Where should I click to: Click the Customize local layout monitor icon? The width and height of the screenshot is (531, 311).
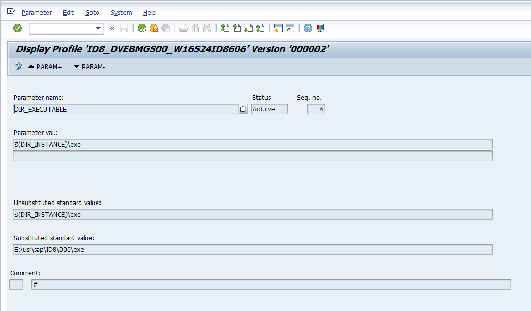point(320,28)
